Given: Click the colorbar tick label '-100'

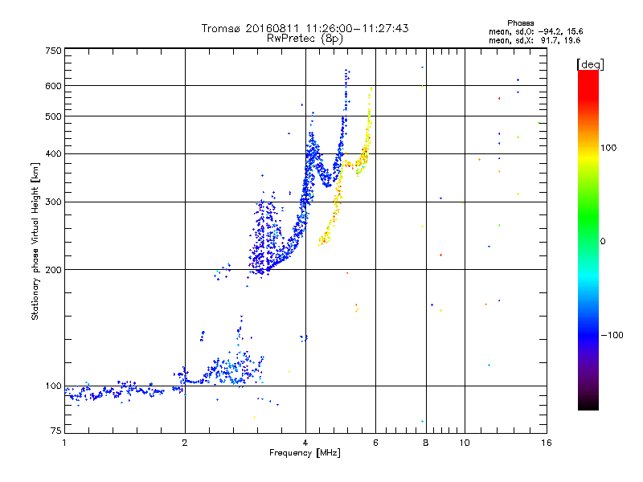Looking at the screenshot, I should (x=612, y=335).
